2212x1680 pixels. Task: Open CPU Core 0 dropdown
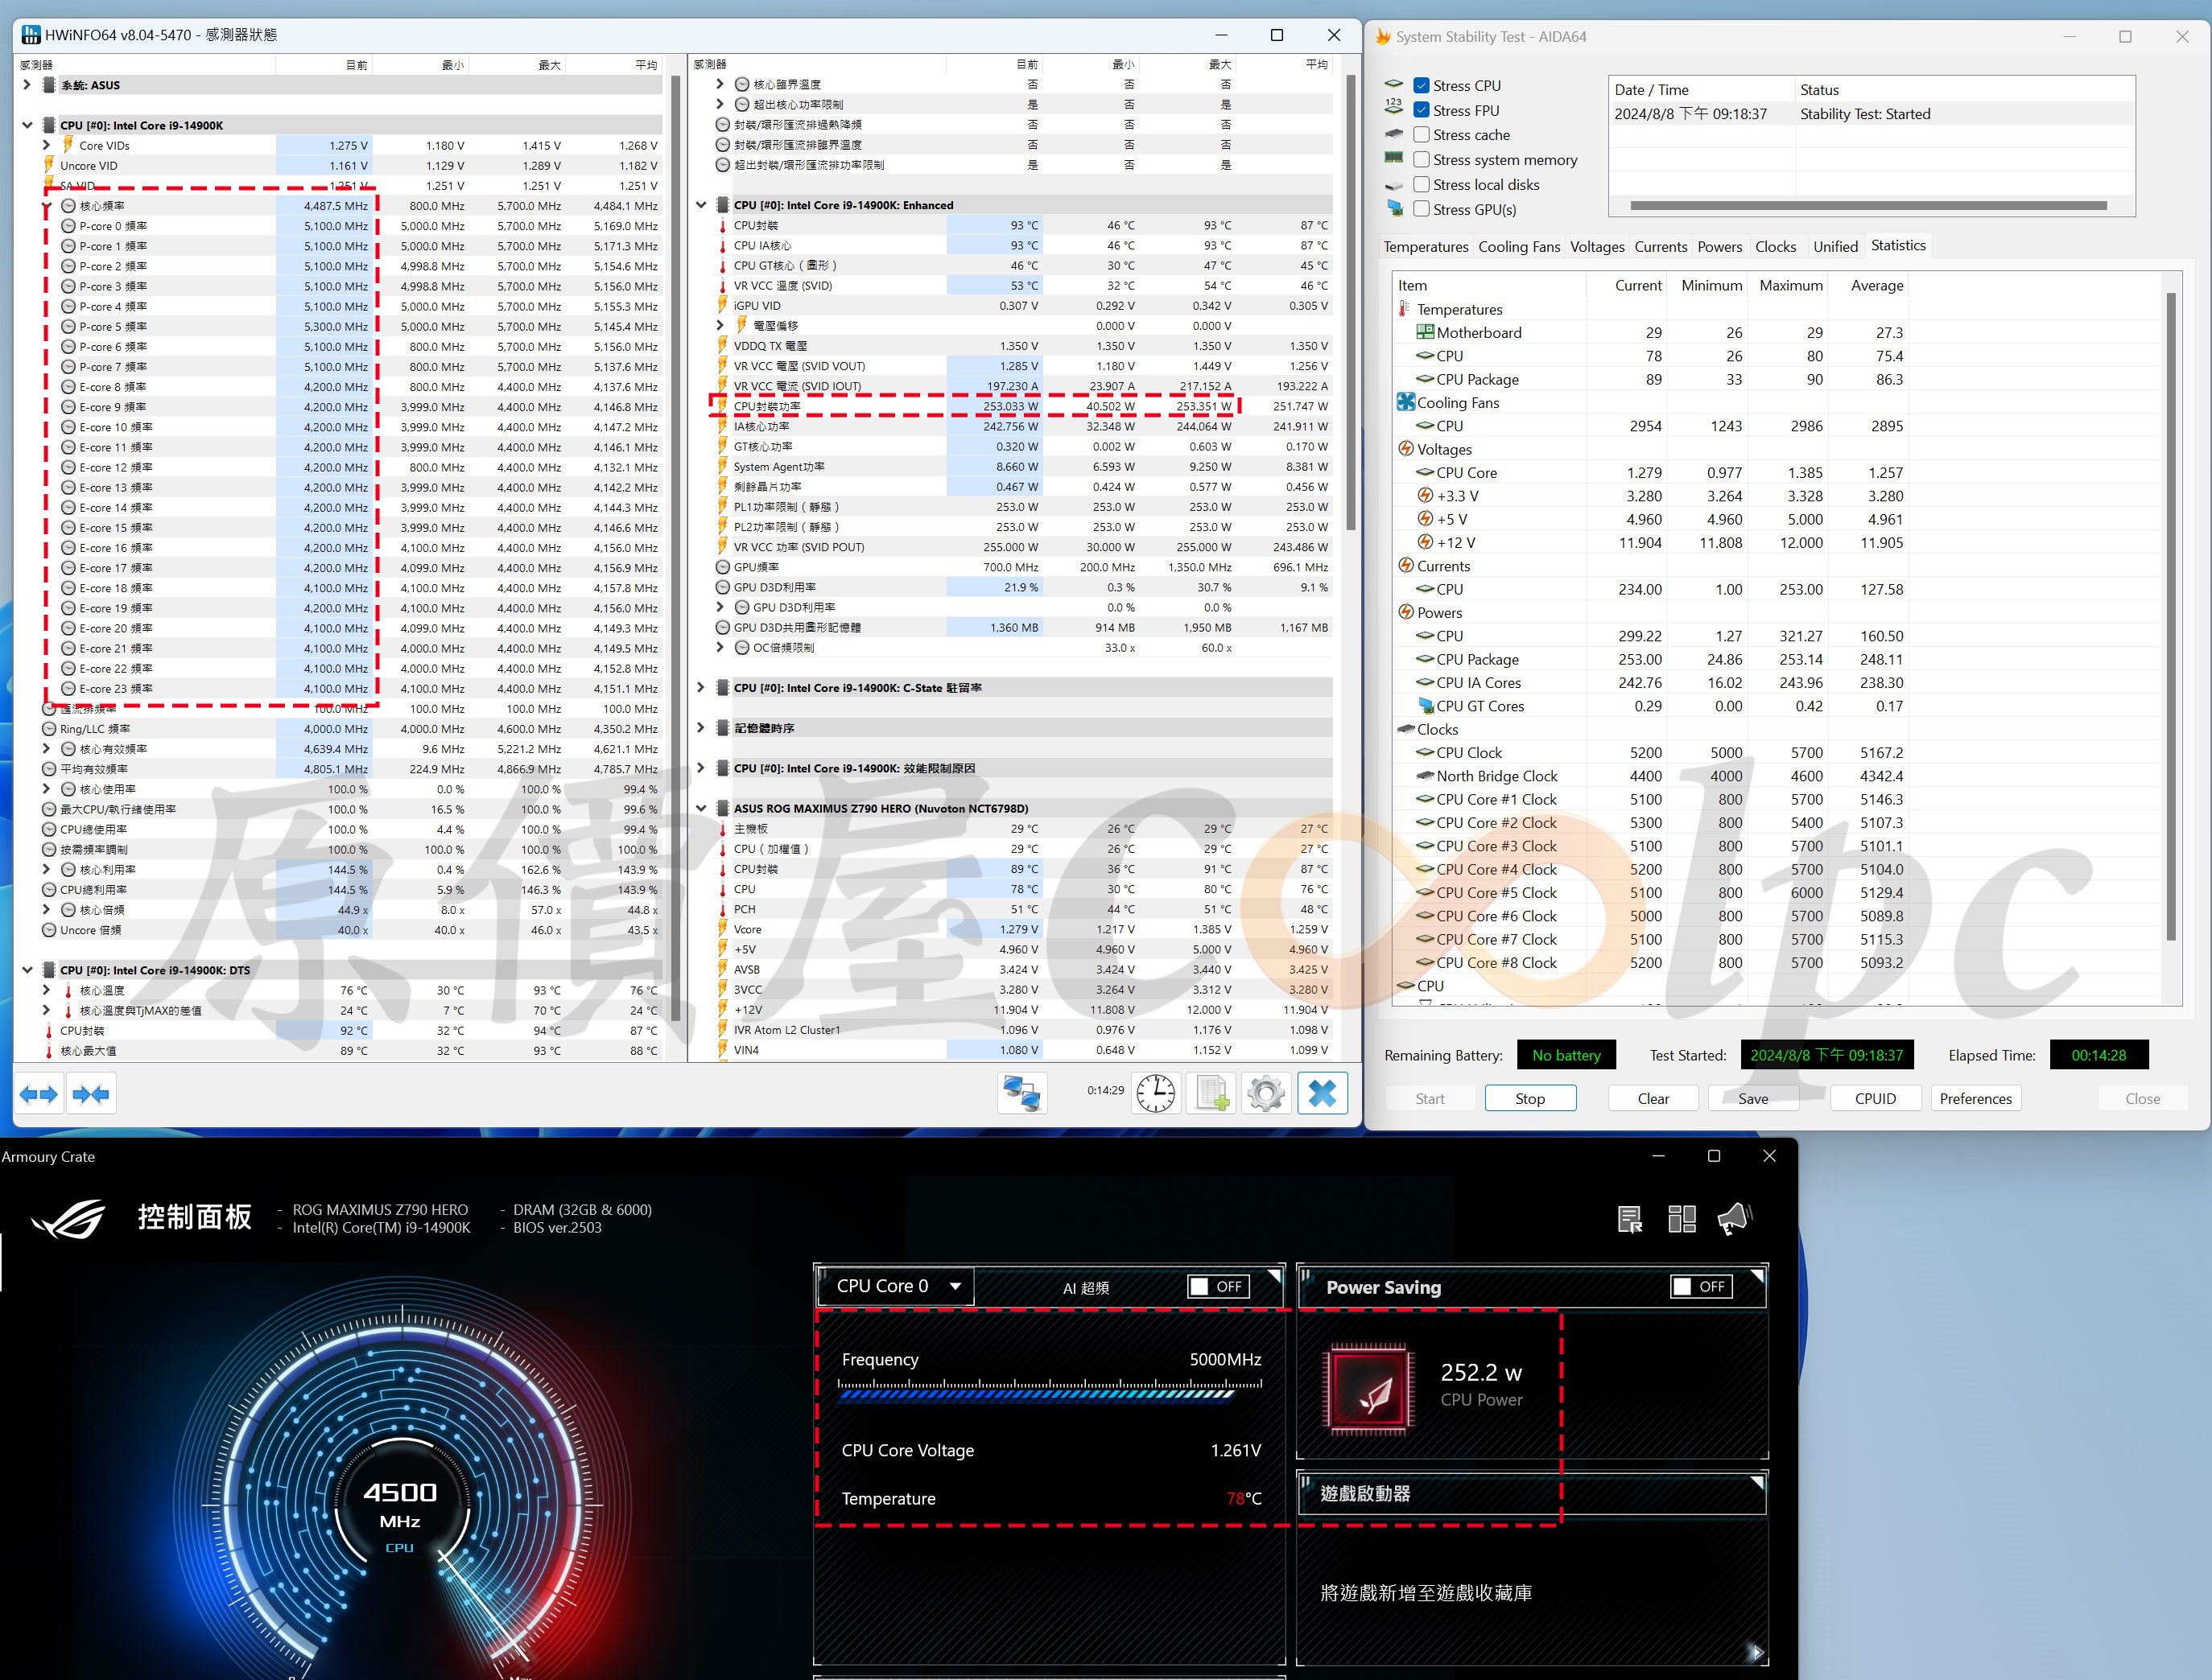click(x=898, y=1286)
